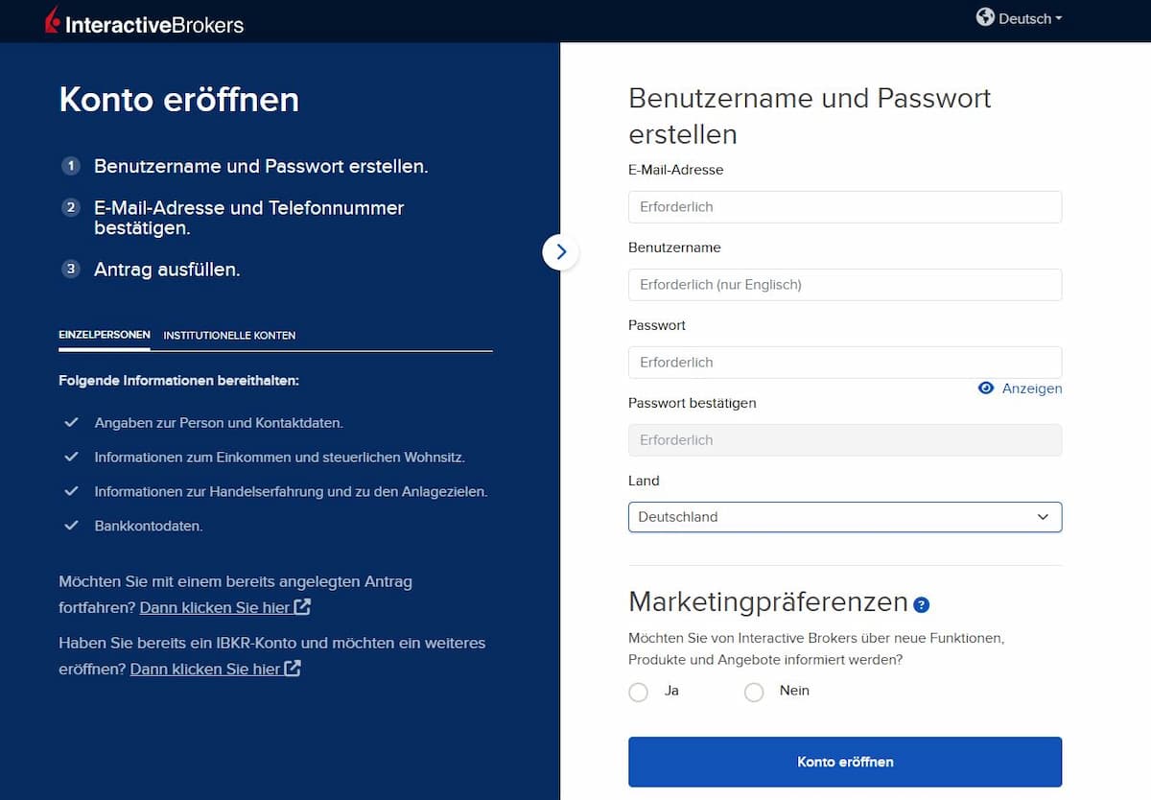The width and height of the screenshot is (1151, 800).
Task: Click the step 3 number badge
Action: coord(70,270)
